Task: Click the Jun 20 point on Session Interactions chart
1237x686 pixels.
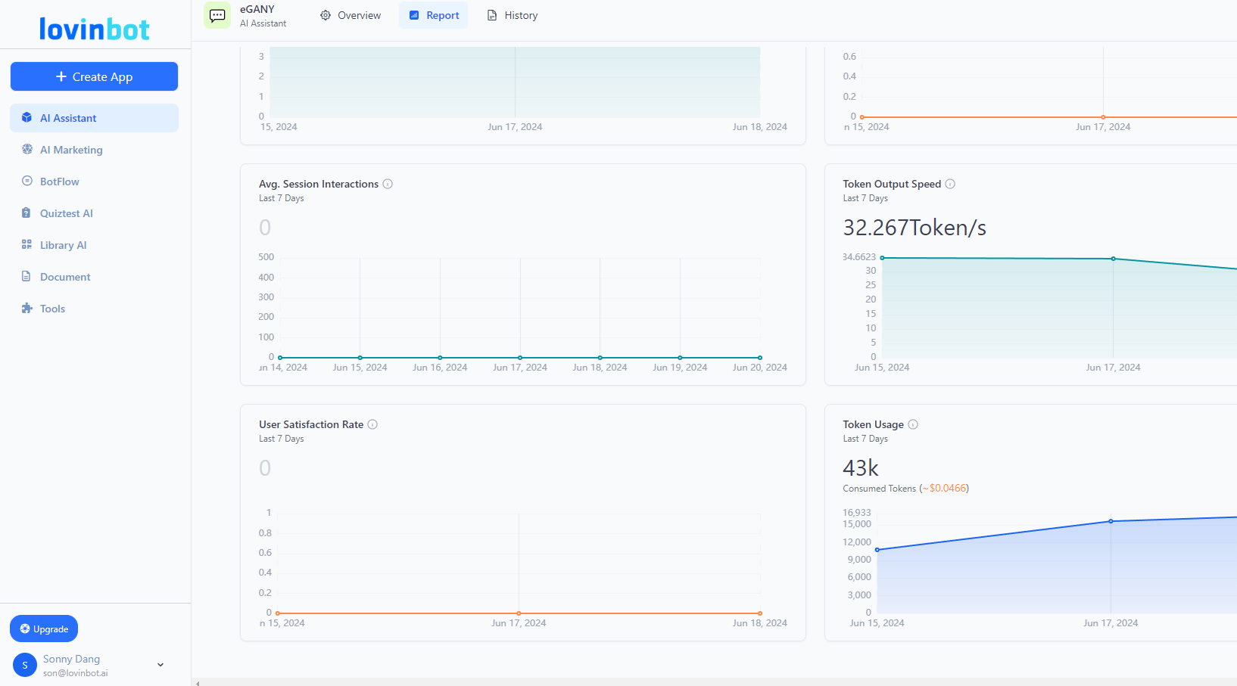Action: tap(760, 358)
